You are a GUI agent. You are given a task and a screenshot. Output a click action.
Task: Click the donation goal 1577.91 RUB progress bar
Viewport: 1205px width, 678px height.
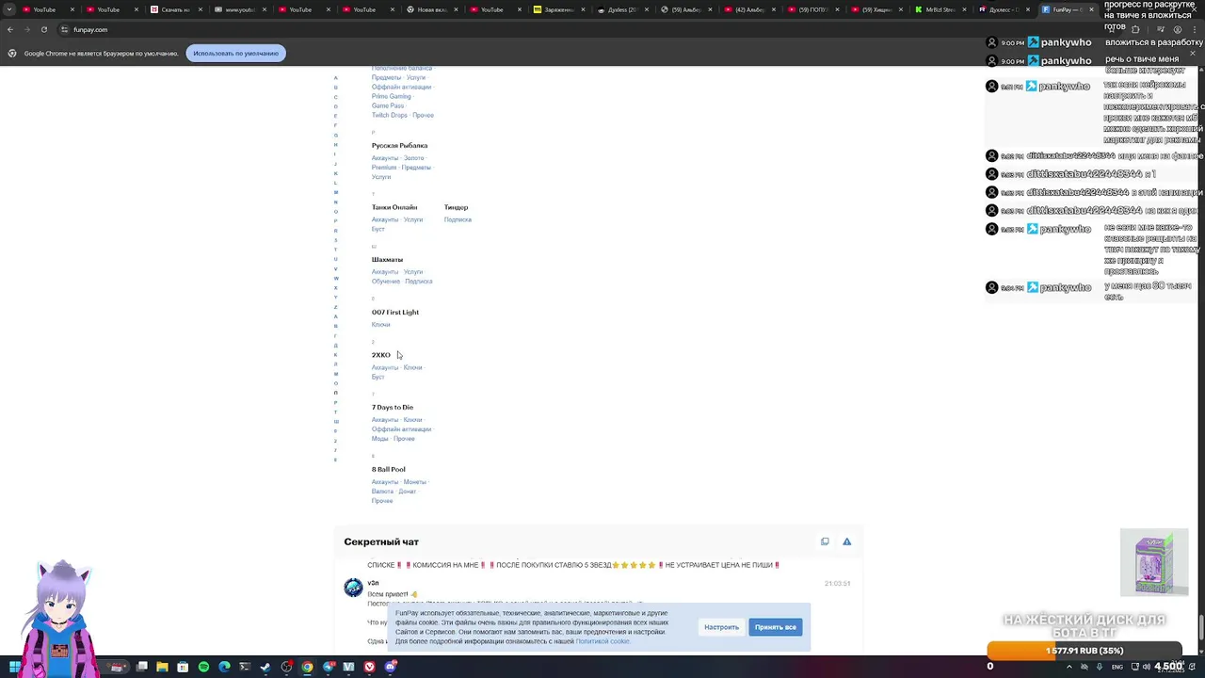[1084, 651]
